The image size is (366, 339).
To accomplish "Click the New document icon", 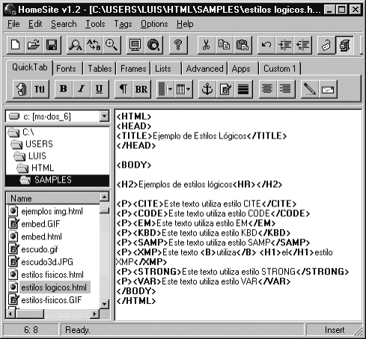I will pos(16,45).
